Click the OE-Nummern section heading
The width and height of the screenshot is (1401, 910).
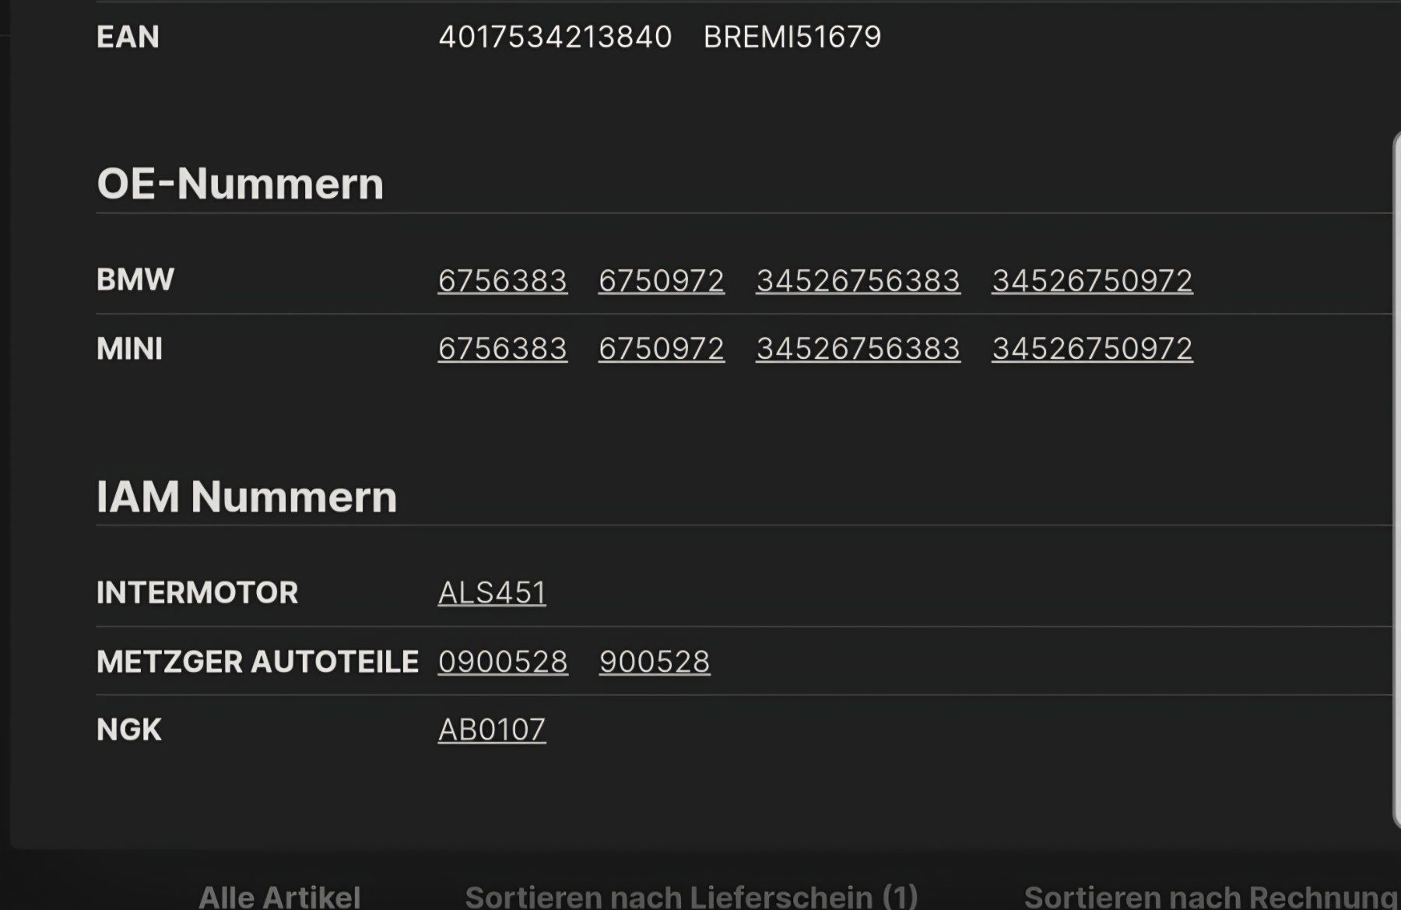pyautogui.click(x=240, y=184)
